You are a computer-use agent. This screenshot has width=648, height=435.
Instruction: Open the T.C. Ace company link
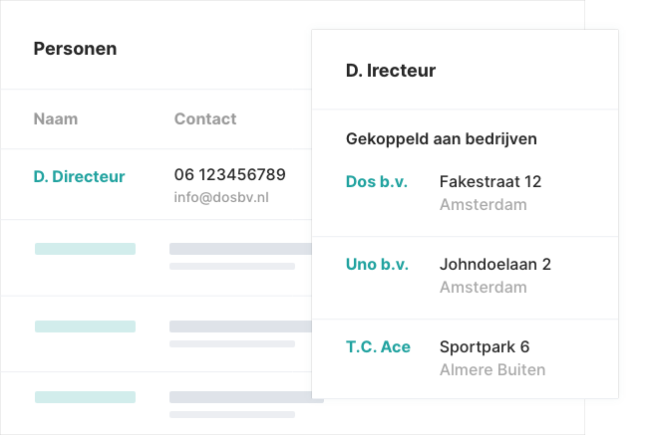pos(378,346)
